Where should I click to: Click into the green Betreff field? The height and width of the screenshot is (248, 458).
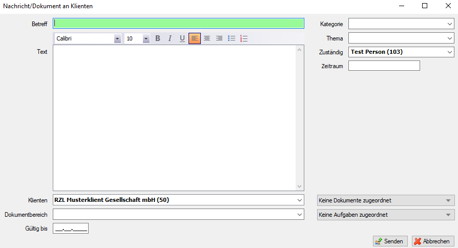tap(179, 23)
